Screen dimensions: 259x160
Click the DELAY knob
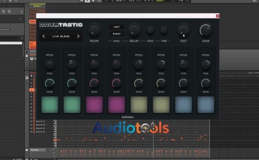[134, 31]
